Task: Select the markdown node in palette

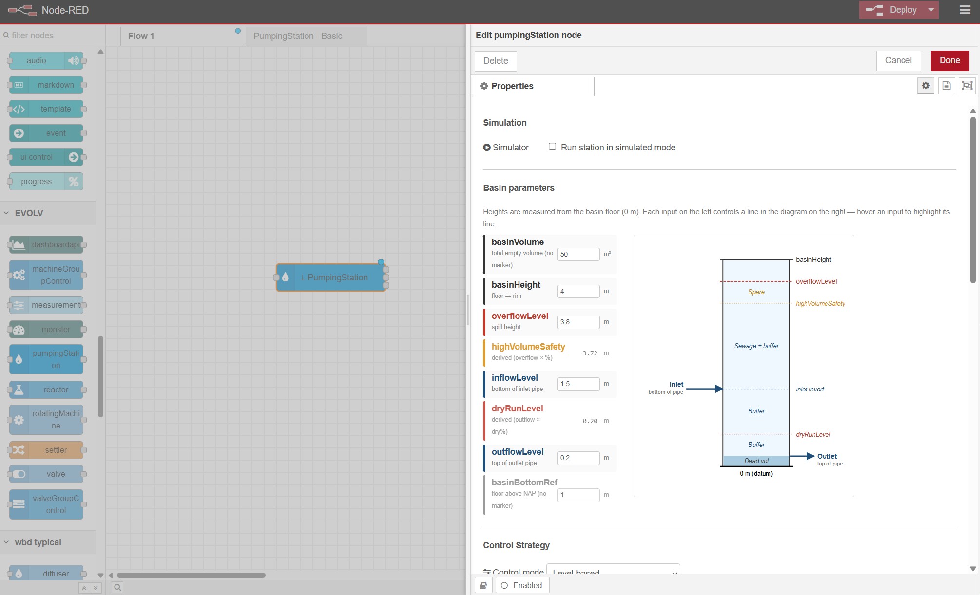Action: [x=46, y=85]
